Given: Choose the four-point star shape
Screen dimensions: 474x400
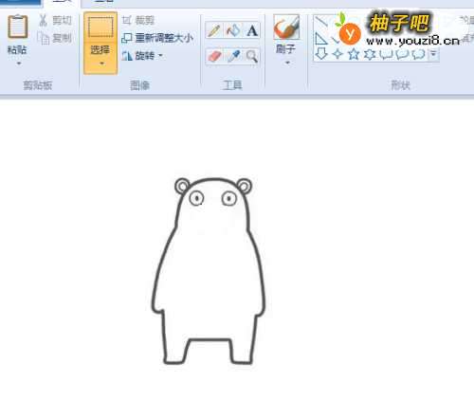Looking at the screenshot, I should coord(337,54).
